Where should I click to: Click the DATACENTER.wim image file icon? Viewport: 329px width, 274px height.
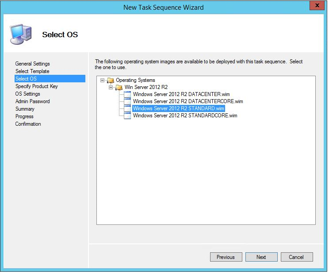pos(127,94)
